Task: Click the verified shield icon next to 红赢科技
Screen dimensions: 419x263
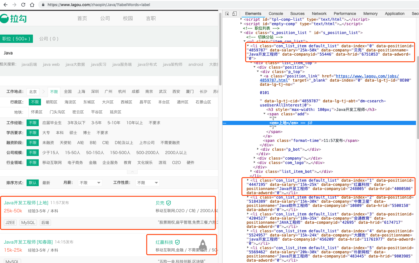Action: tap(177, 242)
